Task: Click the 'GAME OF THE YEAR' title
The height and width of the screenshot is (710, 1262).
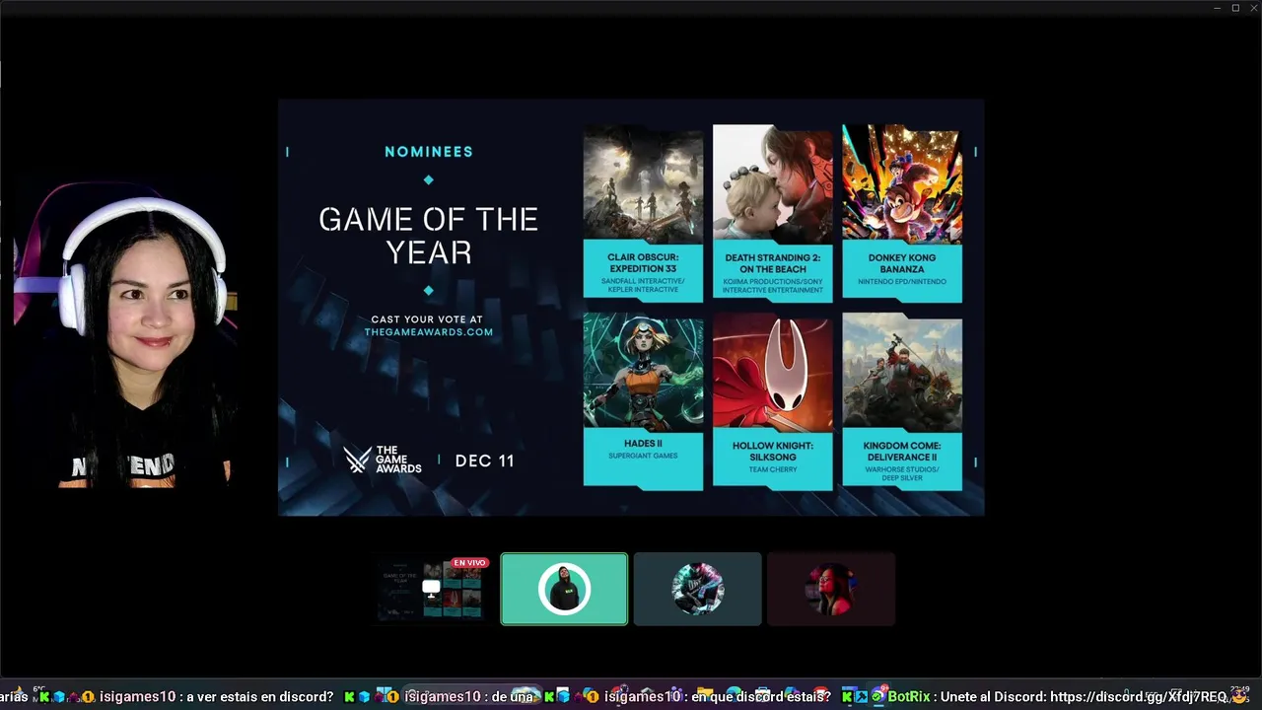Action: click(429, 236)
